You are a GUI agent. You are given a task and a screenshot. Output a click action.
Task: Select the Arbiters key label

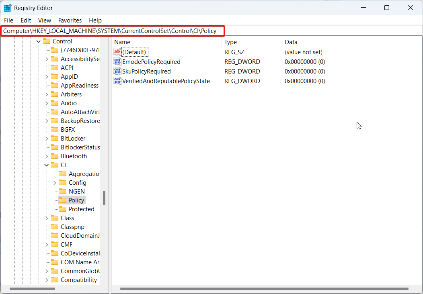tap(71, 94)
